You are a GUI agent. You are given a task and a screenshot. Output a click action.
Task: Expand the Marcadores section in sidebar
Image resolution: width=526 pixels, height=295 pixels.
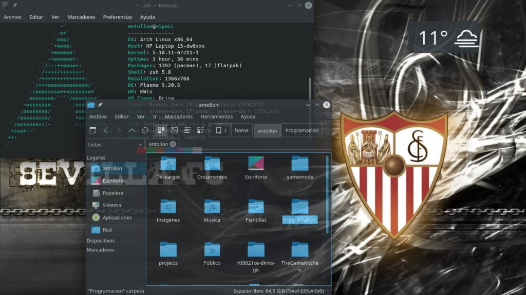pos(100,250)
